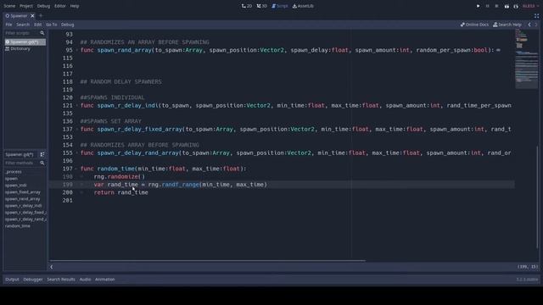The image size is (543, 305).
Task: Open the Scene menu
Action: coord(9,6)
